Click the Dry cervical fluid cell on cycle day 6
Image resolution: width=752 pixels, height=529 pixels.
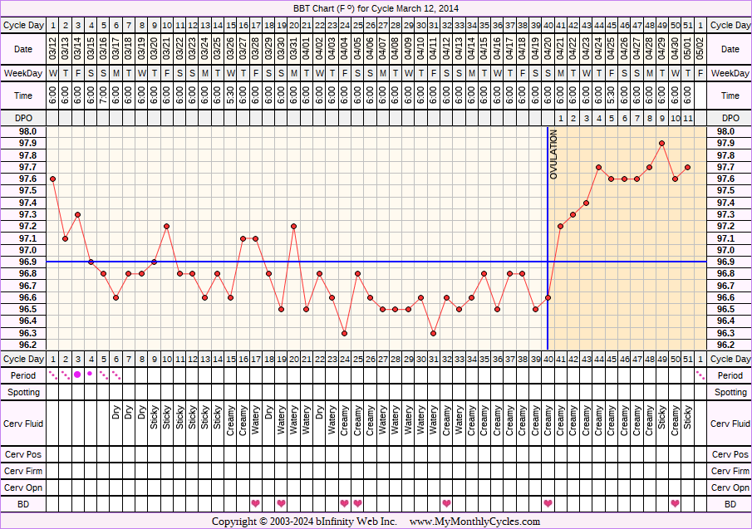[x=116, y=424]
